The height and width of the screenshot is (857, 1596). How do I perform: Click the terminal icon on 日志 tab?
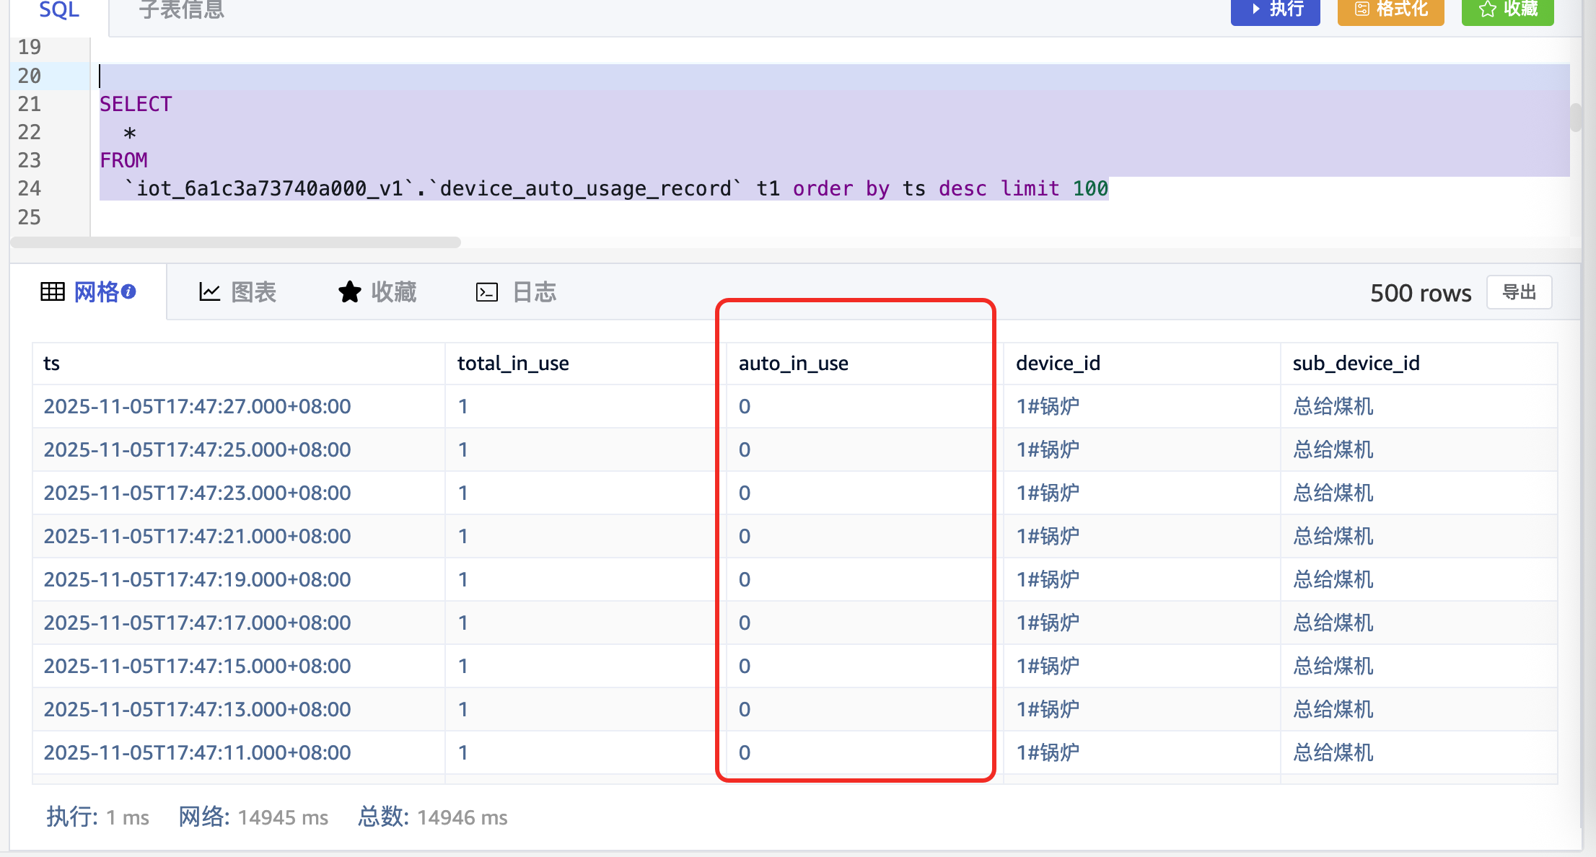point(487,292)
